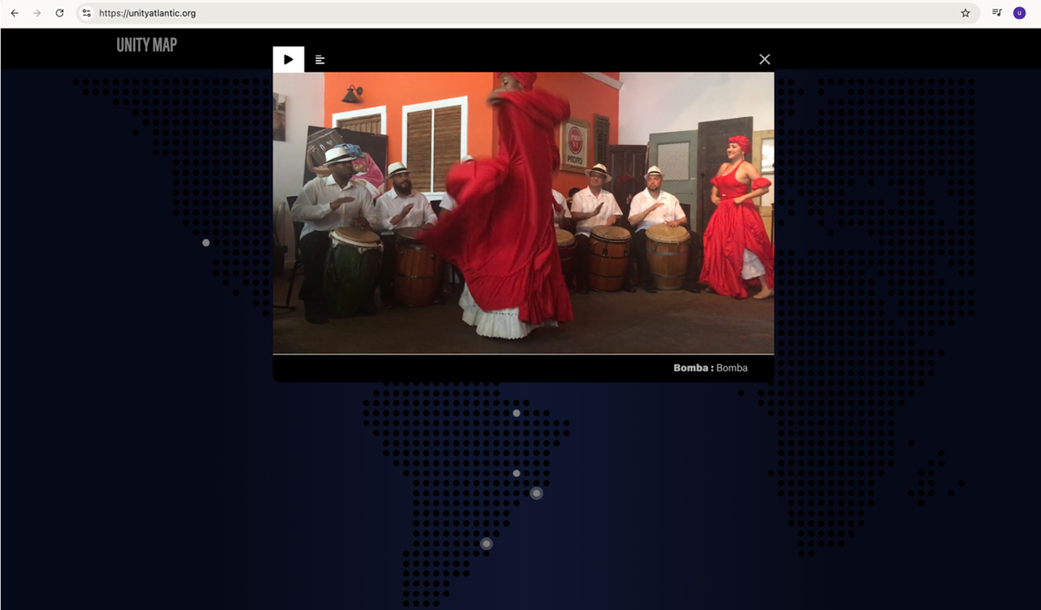
Task: Select the northernmost marker in South America
Action: point(516,413)
